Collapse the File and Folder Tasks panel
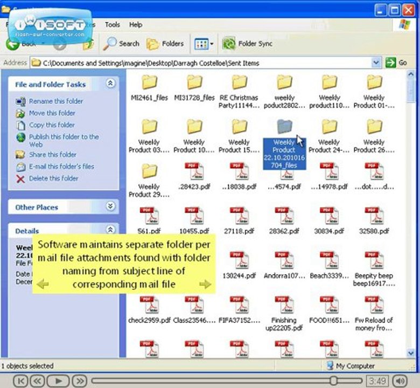The height and width of the screenshot is (388, 420). click(x=110, y=84)
